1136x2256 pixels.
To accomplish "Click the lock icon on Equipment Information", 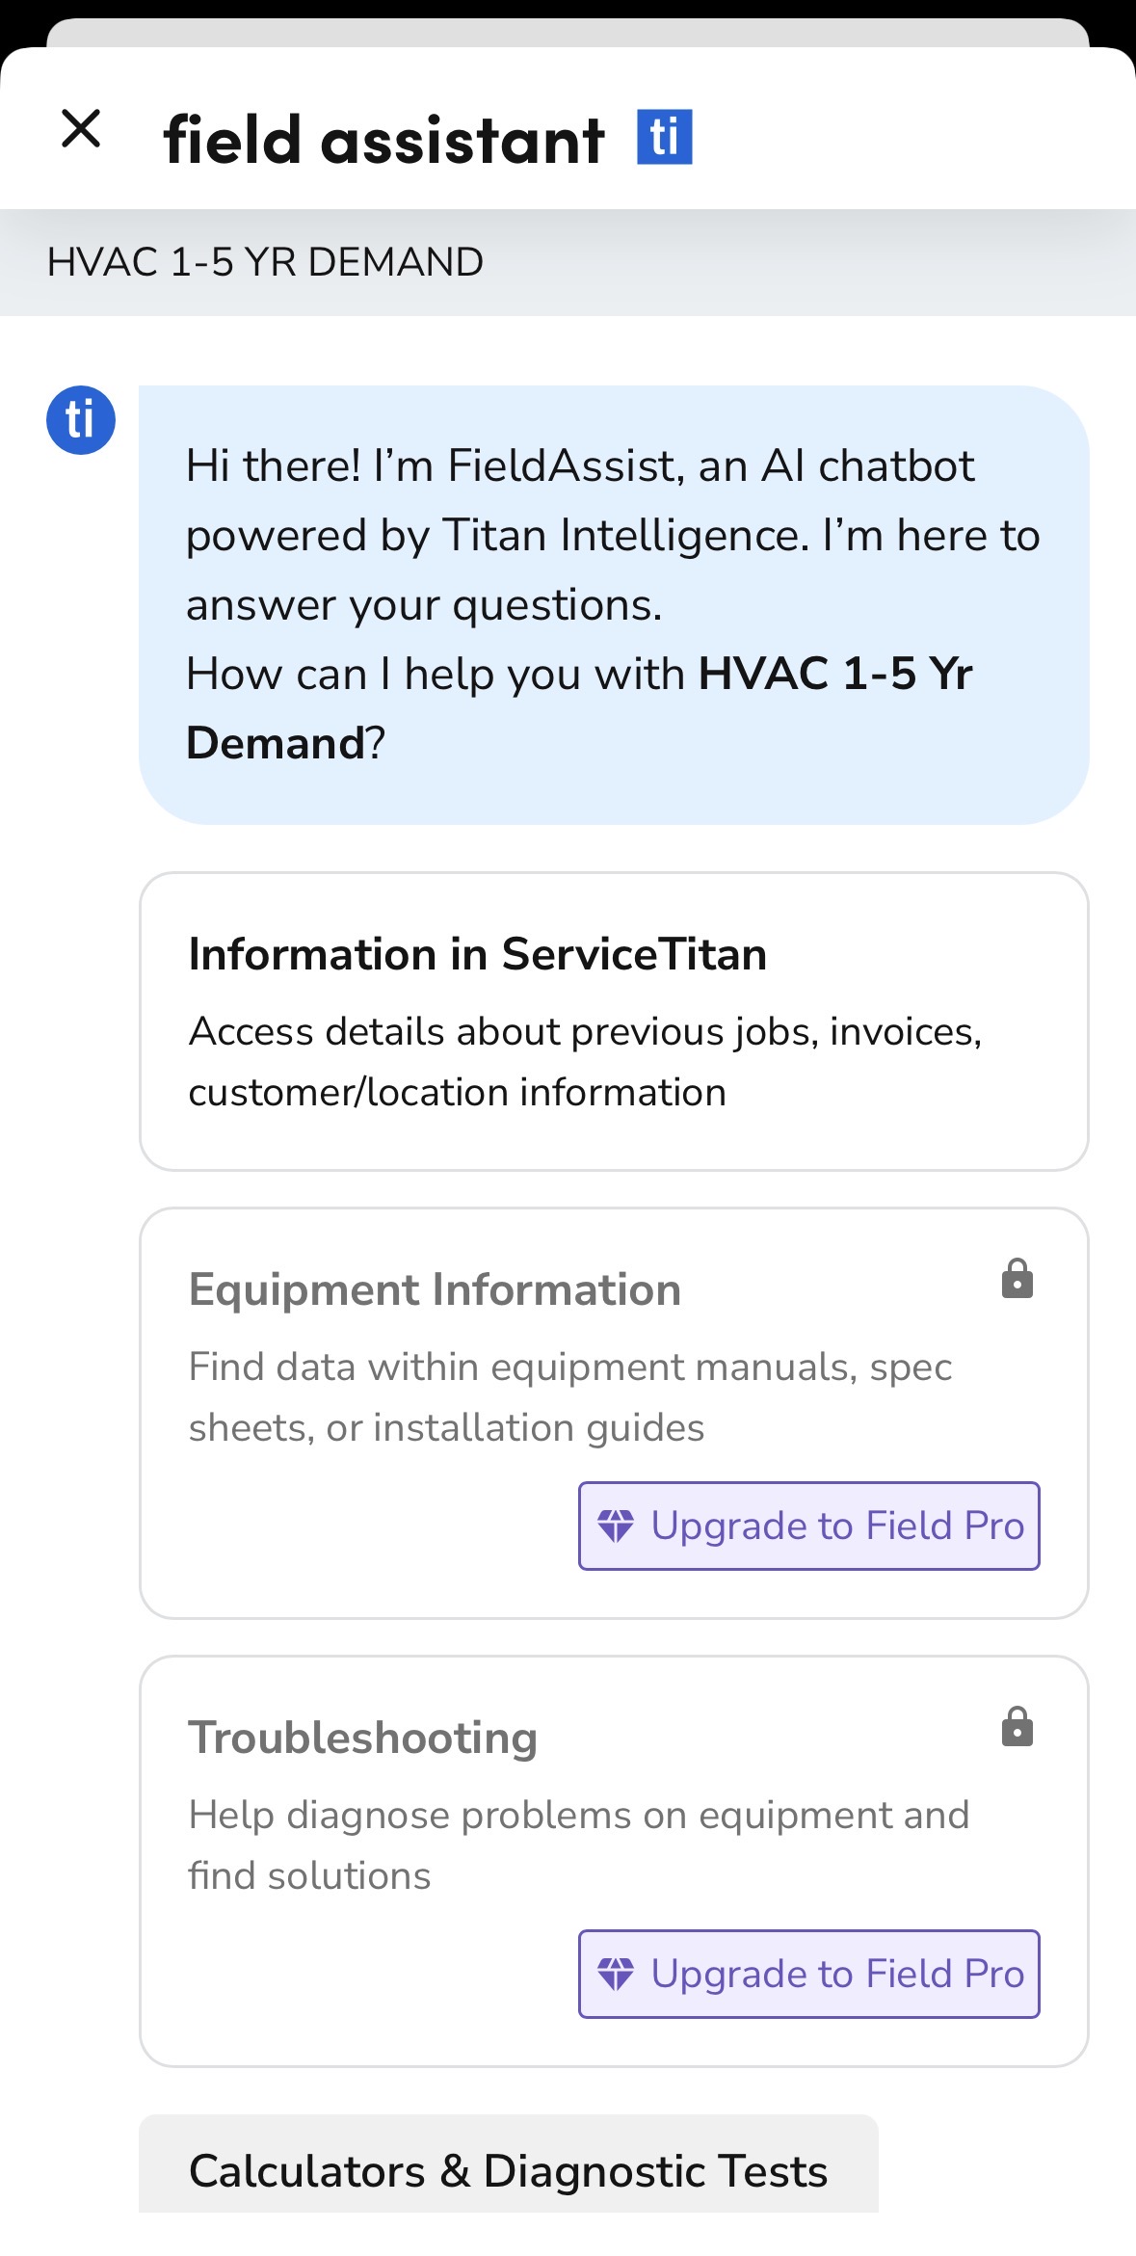I will tap(1017, 1280).
